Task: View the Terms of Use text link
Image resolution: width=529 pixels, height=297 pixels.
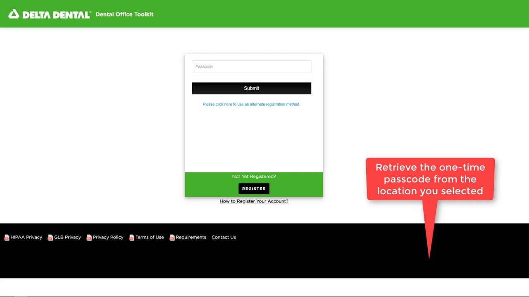Action: (150, 237)
